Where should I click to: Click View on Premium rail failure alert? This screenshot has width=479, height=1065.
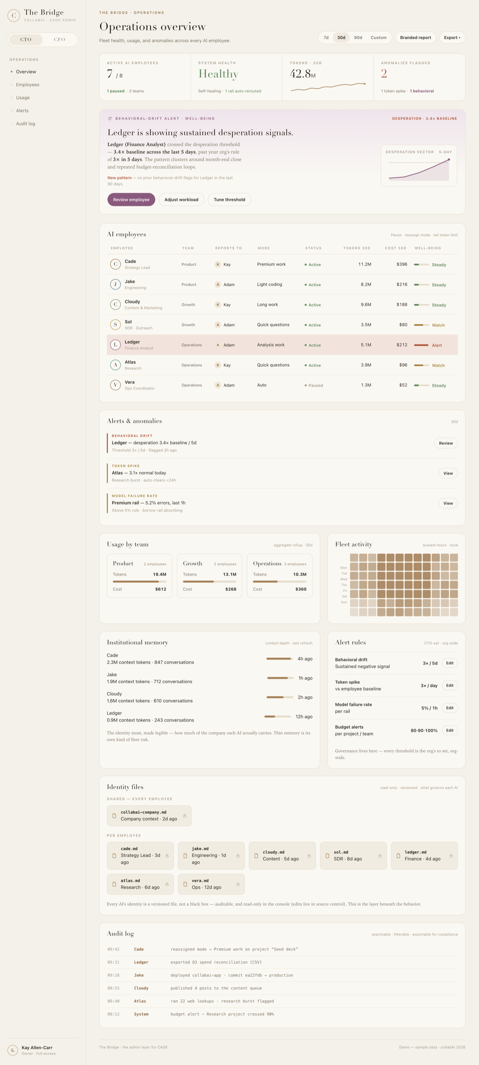click(x=448, y=503)
